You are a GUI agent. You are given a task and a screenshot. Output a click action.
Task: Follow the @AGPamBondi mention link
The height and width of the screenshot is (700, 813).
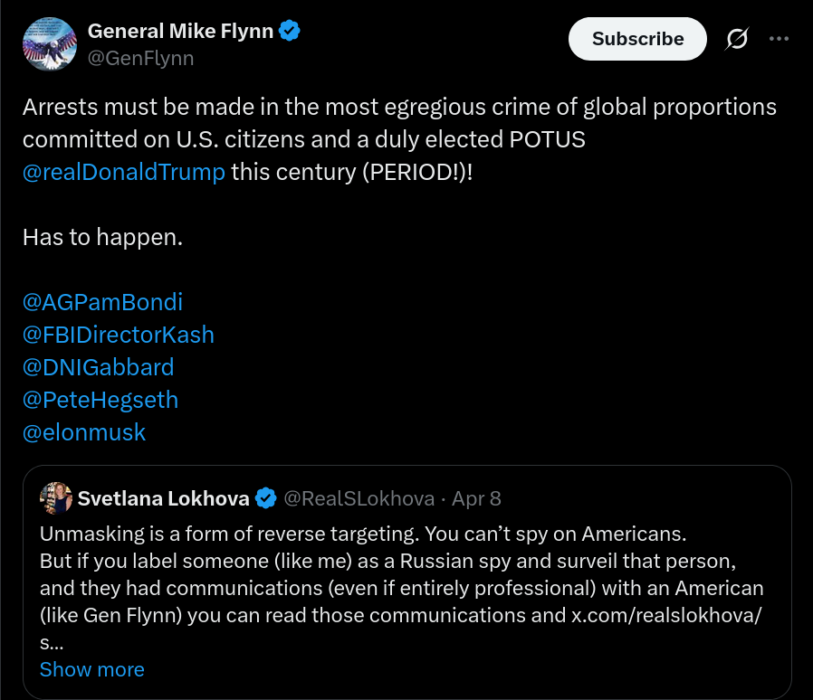(x=102, y=302)
